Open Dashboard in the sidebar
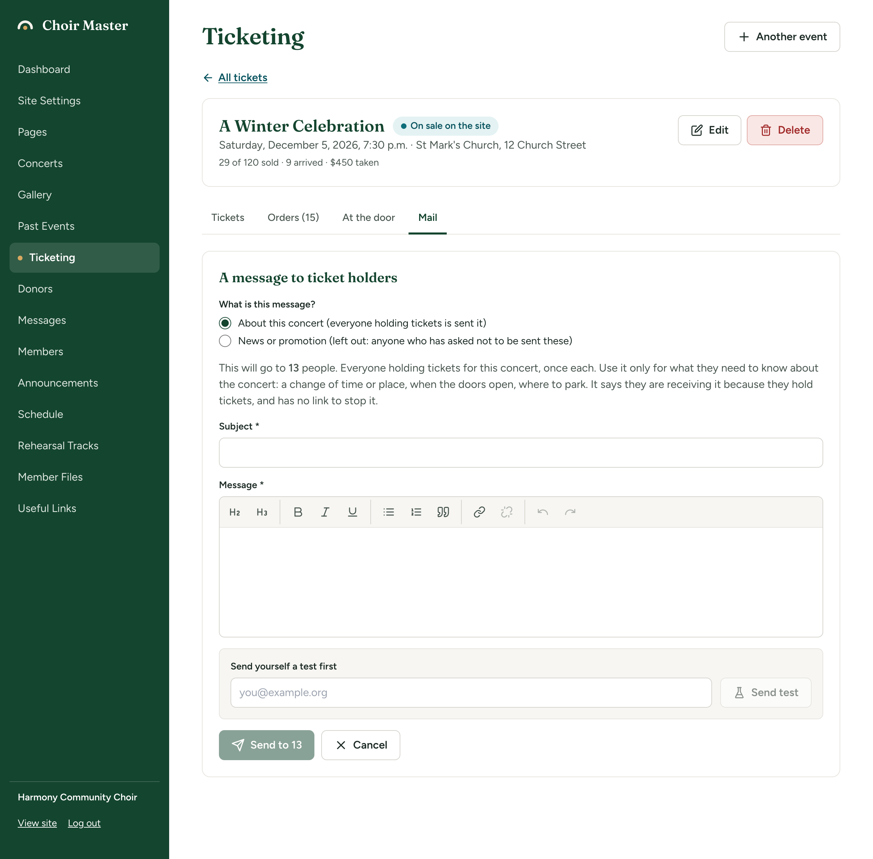Screen dimensions: 873x859 [85, 70]
